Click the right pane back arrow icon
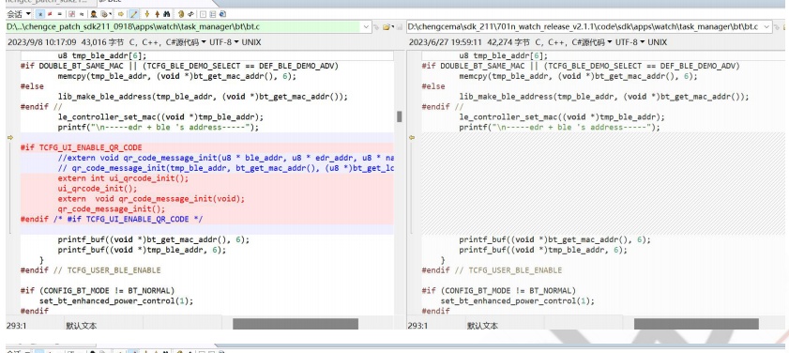 click(x=777, y=26)
